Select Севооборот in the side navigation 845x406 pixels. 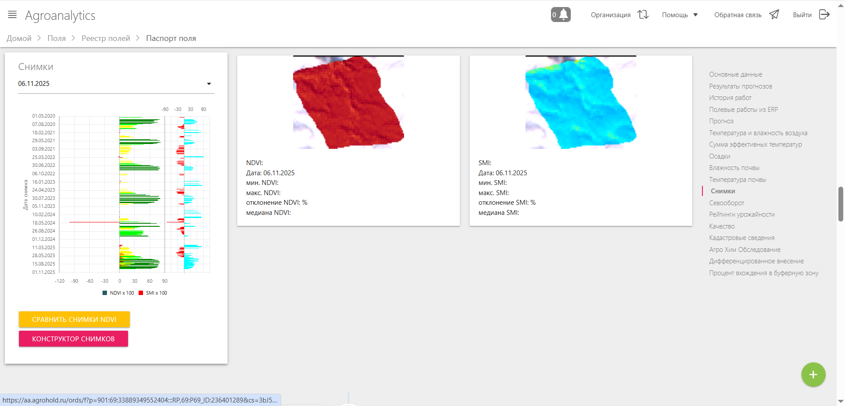pyautogui.click(x=726, y=203)
